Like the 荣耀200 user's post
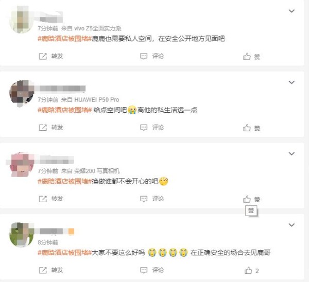 click(x=251, y=199)
